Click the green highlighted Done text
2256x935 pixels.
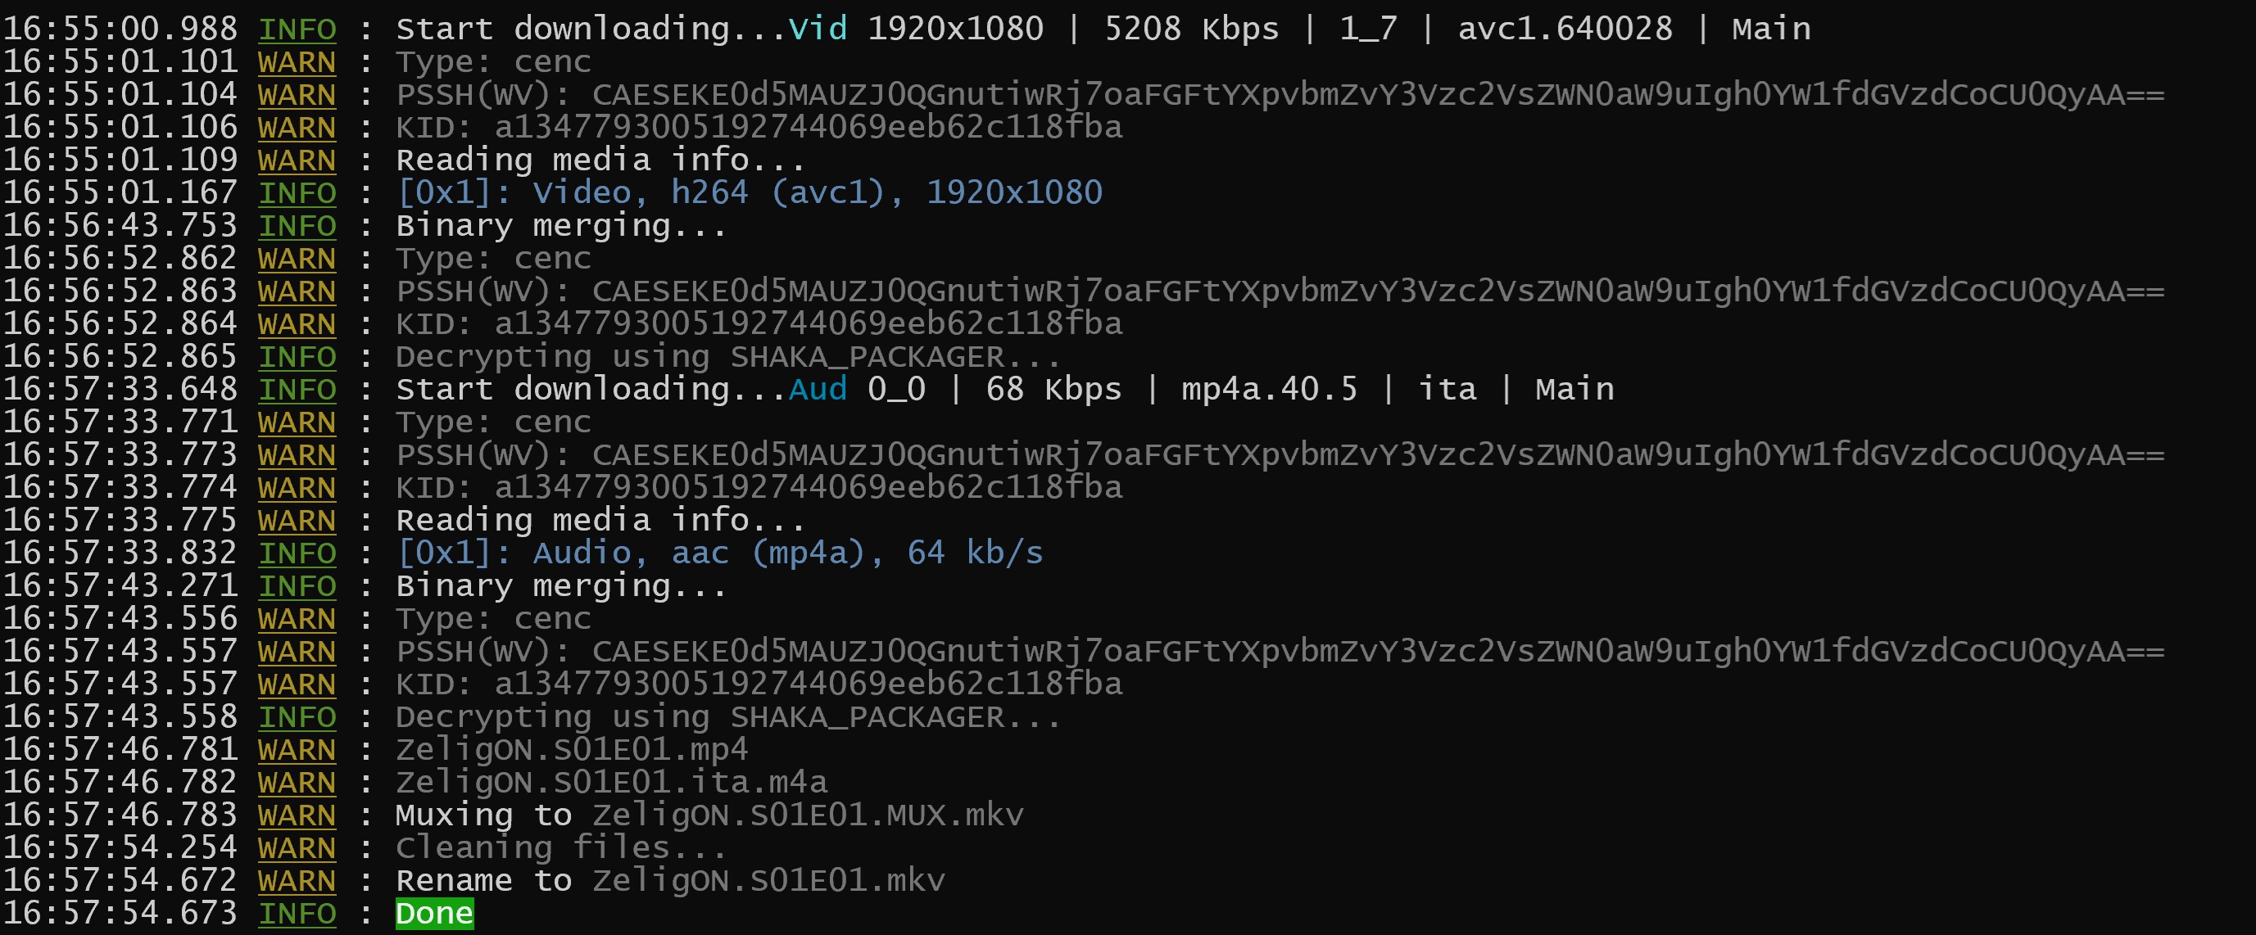[x=434, y=913]
